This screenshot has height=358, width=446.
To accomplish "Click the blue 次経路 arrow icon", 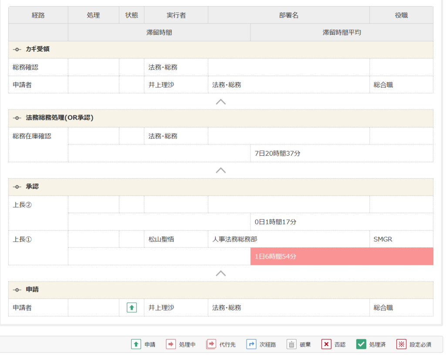I will click(251, 344).
